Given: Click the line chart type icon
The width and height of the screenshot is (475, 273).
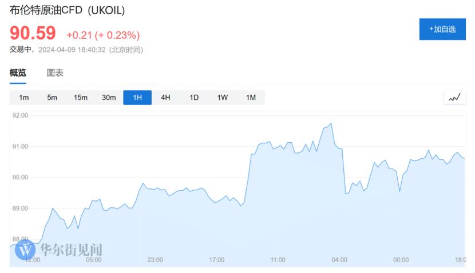Looking at the screenshot, I should click(455, 98).
